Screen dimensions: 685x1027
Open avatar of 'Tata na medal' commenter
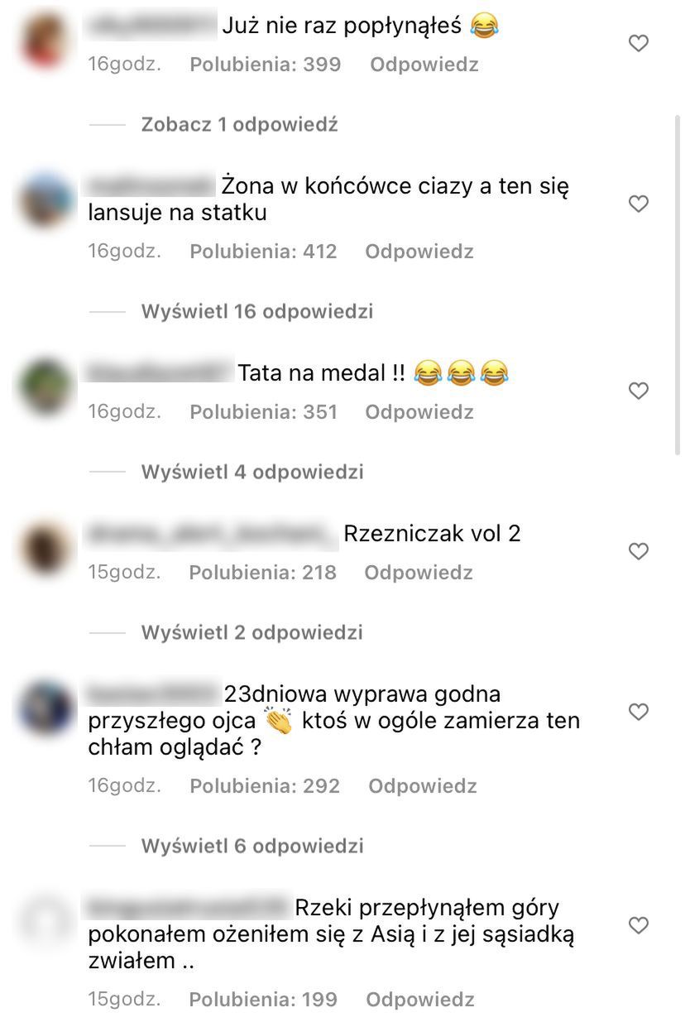[x=46, y=387]
